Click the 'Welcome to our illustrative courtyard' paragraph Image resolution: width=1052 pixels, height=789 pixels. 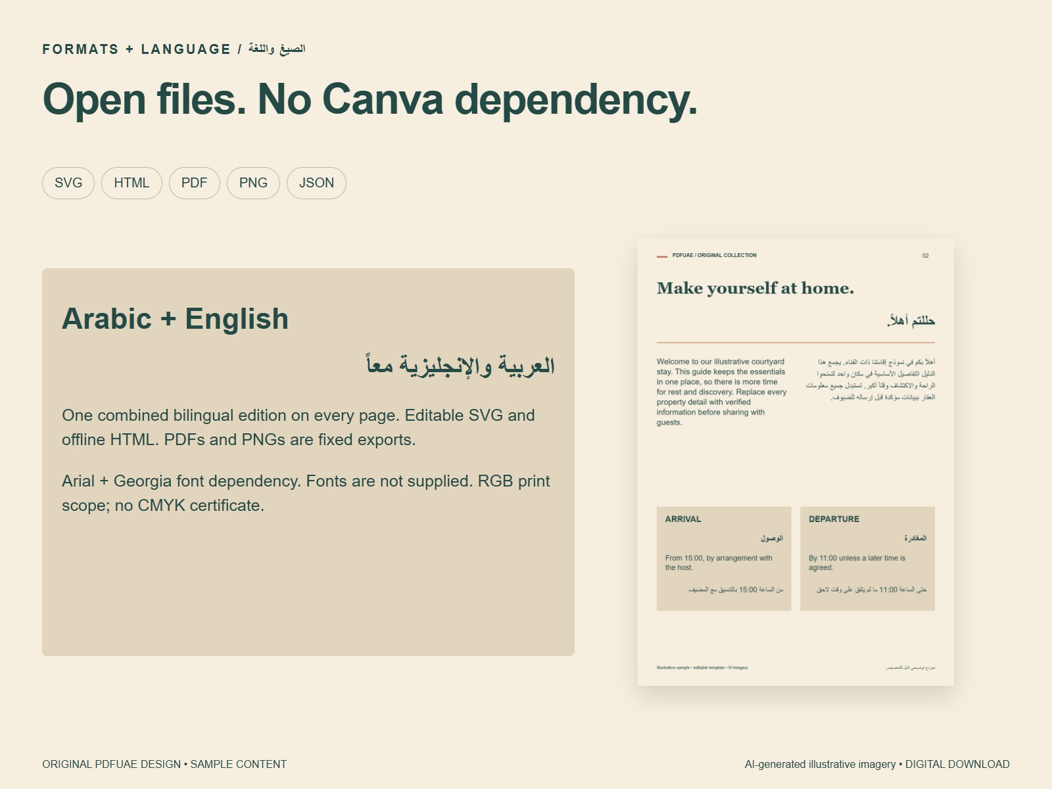tap(722, 392)
